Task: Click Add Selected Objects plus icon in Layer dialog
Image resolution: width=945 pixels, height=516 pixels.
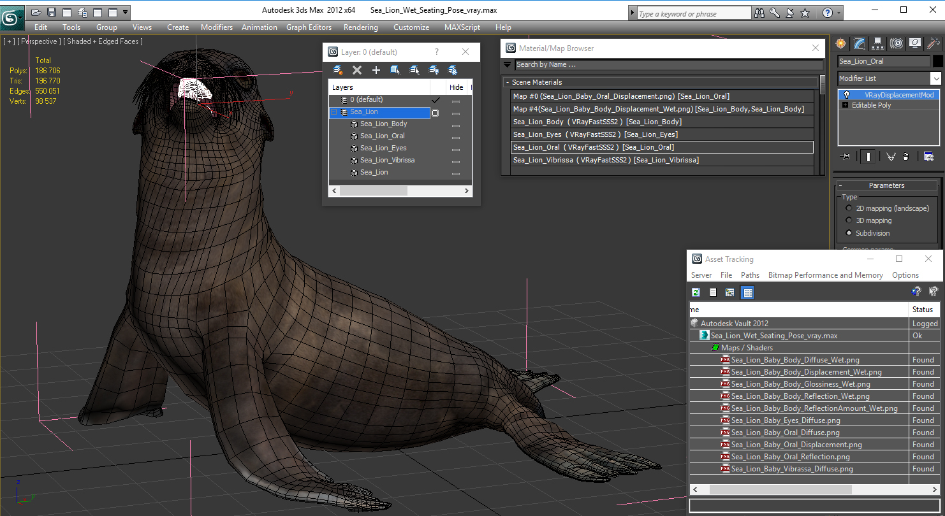Action: click(376, 70)
